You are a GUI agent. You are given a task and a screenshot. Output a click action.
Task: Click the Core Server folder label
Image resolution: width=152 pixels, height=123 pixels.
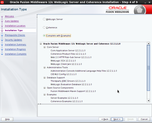[53, 47]
